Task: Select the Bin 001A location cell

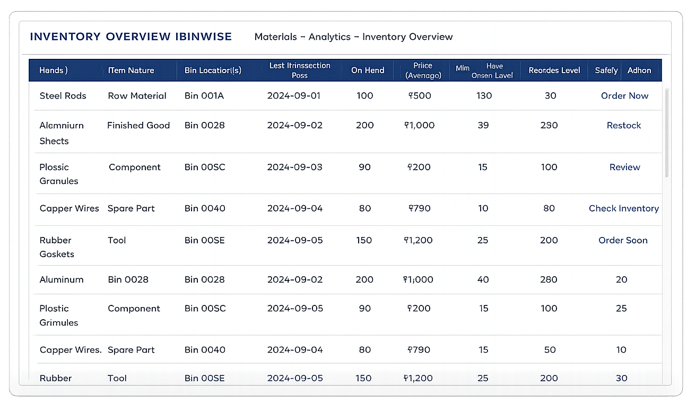Action: point(205,96)
